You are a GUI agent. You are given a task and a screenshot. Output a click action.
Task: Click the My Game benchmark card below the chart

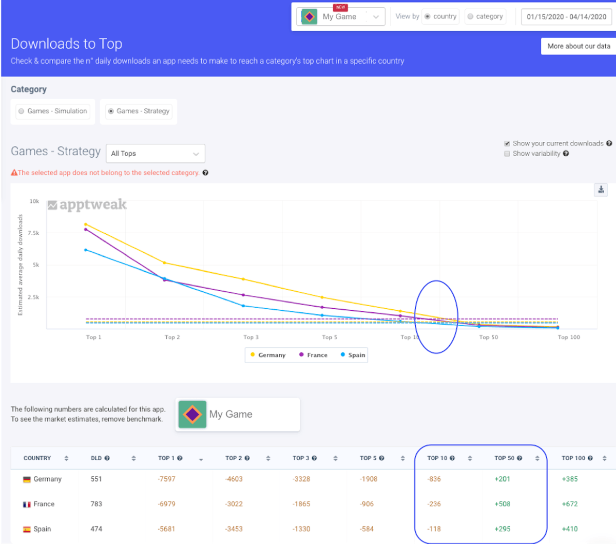237,414
